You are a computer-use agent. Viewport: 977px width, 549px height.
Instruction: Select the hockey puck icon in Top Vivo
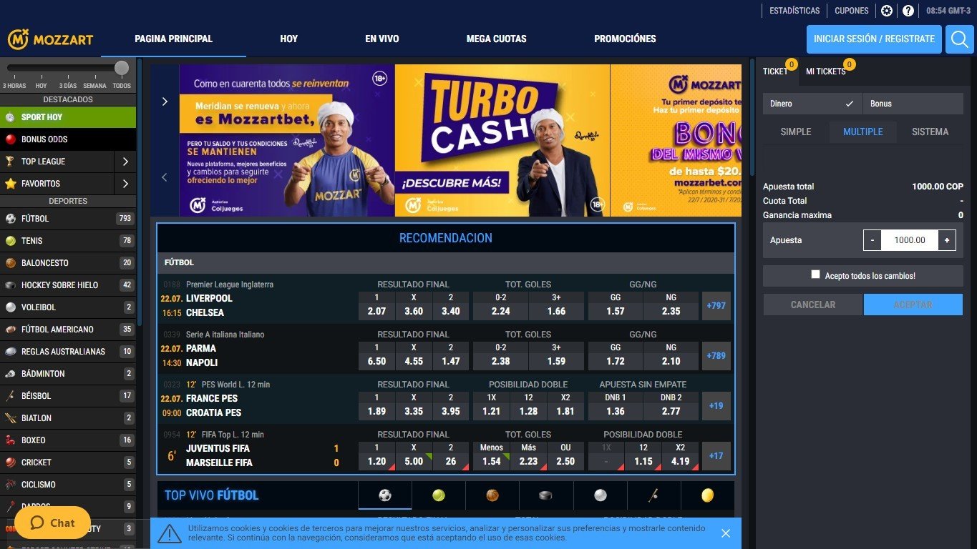point(546,495)
